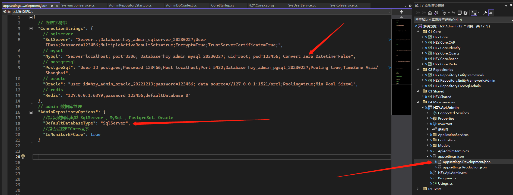Screen dimensions: 513x195
Task: Click the Show All Files icon
Action: (x=465, y=13)
